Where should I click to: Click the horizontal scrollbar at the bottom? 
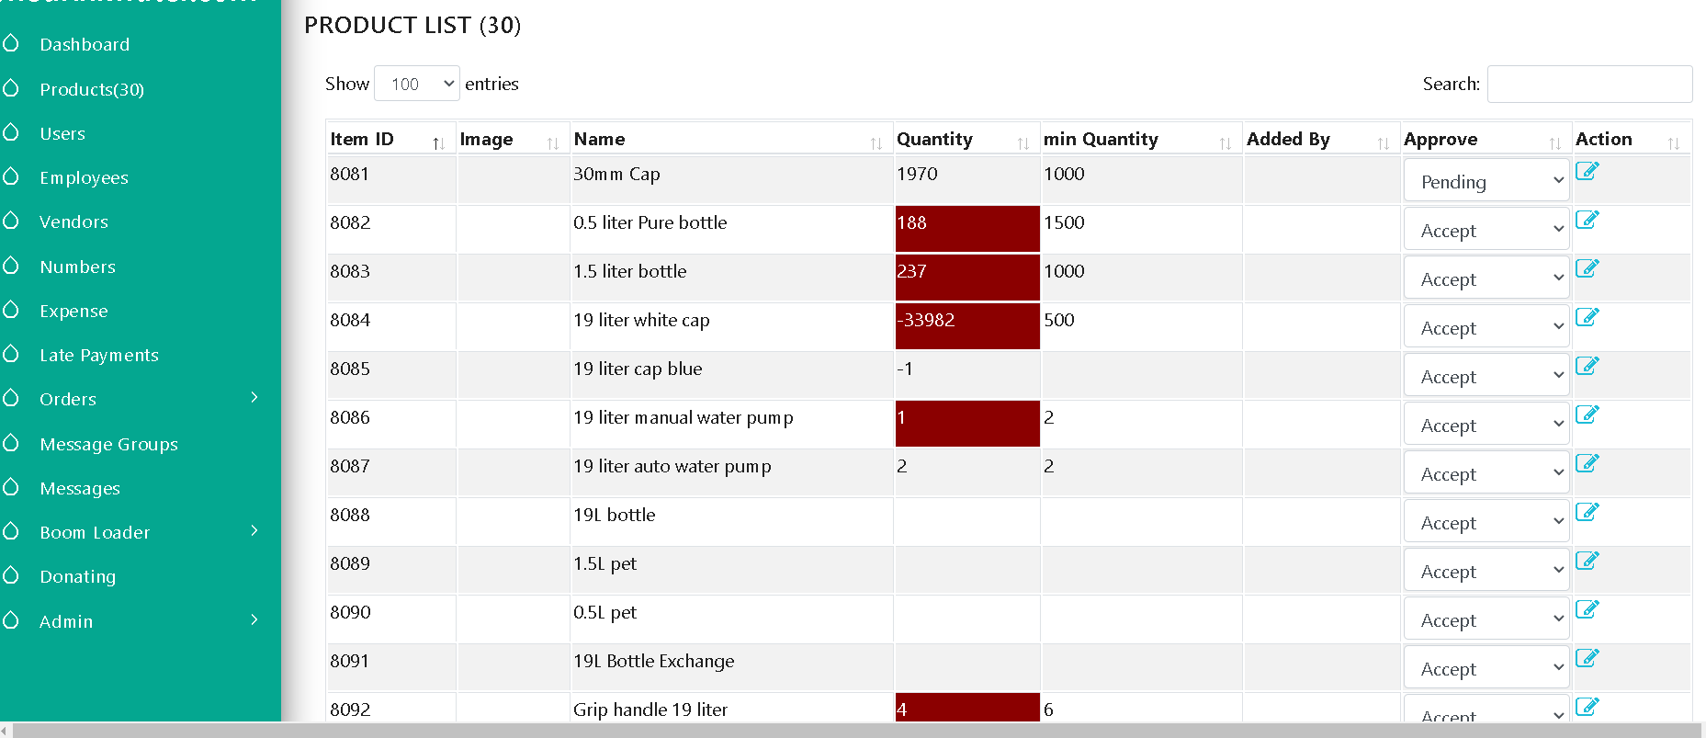coord(853,730)
